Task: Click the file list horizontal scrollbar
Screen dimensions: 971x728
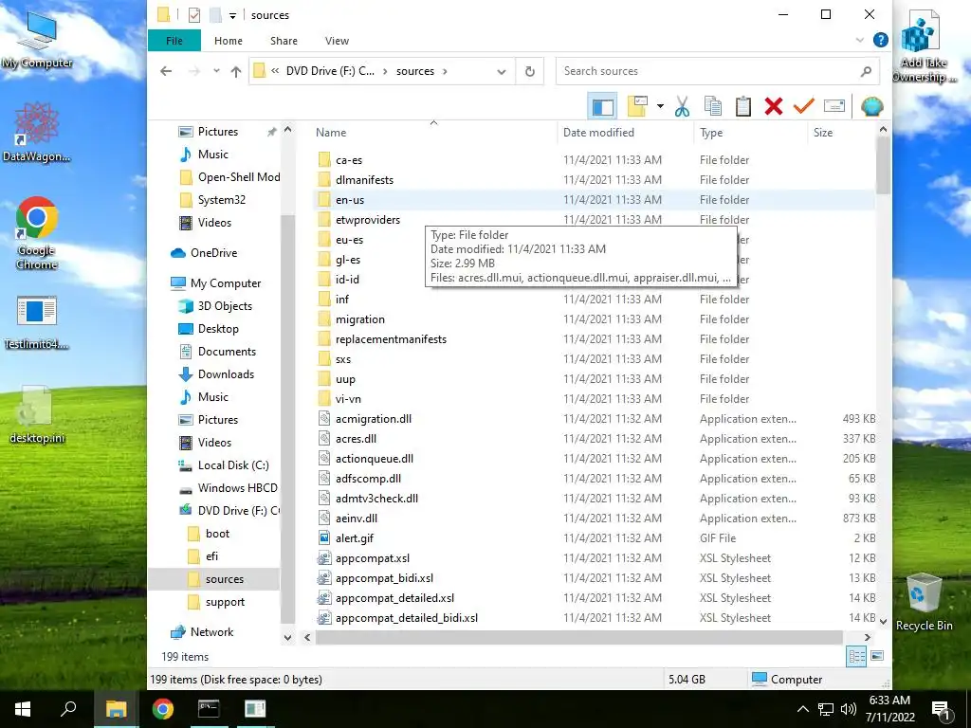Action: [579, 638]
